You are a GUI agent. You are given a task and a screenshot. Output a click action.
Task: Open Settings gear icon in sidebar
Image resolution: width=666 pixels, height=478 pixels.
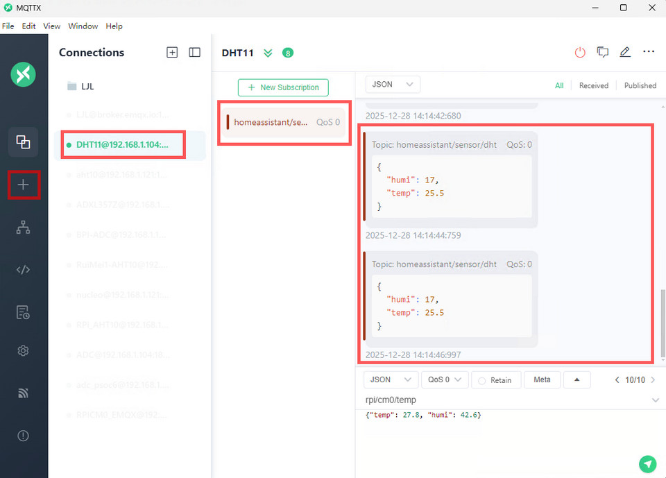point(23,350)
